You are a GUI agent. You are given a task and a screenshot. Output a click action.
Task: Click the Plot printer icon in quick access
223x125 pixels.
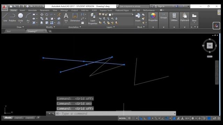28,6
